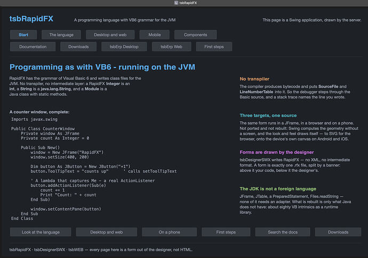This screenshot has height=258, width=368.
Task: Switch to The language tab
Action: (x=61, y=35)
